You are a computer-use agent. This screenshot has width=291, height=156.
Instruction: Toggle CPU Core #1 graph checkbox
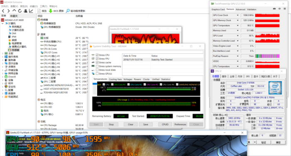pos(113,84)
